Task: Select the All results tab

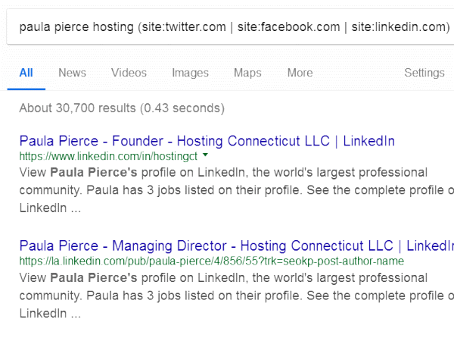Action: 26,73
